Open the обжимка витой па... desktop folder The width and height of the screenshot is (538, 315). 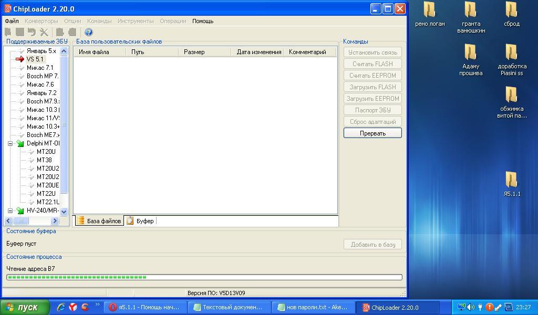pyautogui.click(x=512, y=102)
